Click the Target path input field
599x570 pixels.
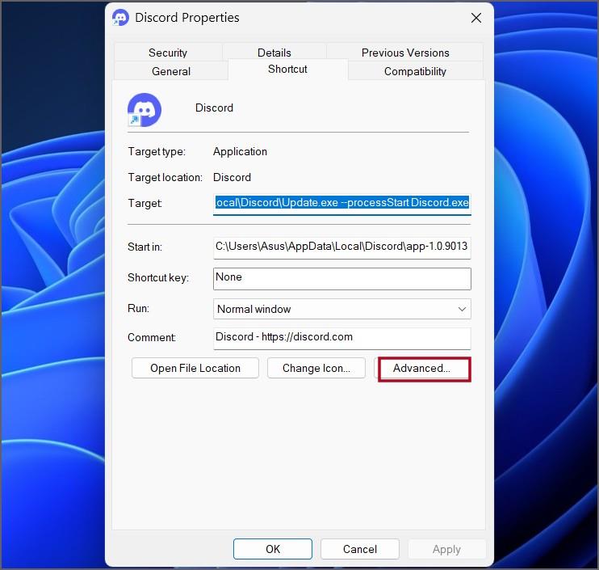point(342,203)
